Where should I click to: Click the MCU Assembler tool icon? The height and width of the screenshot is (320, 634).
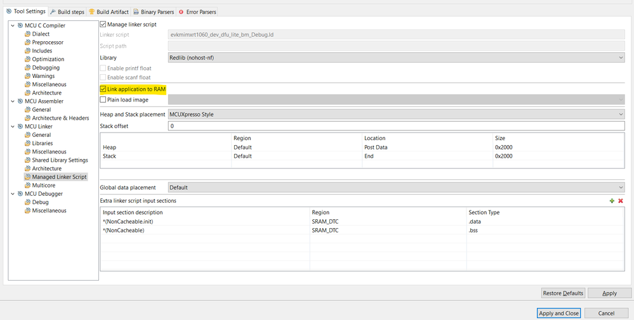20,101
